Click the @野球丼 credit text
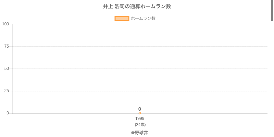274x137 pixels. tap(140, 133)
